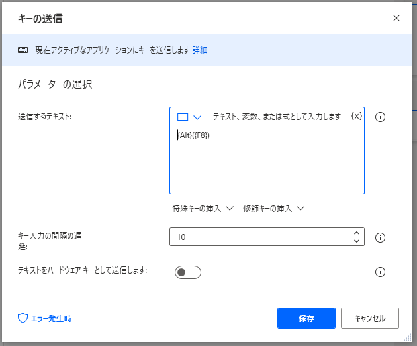The width and height of the screenshot is (417, 346).
Task: Open the 詳細 link
Action: pyautogui.click(x=200, y=50)
